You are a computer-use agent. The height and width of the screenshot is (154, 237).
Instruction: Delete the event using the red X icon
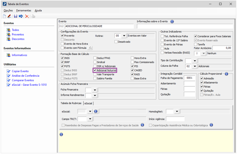tap(27, 16)
